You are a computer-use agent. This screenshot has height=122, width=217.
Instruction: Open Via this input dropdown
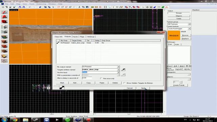coord(118,72)
